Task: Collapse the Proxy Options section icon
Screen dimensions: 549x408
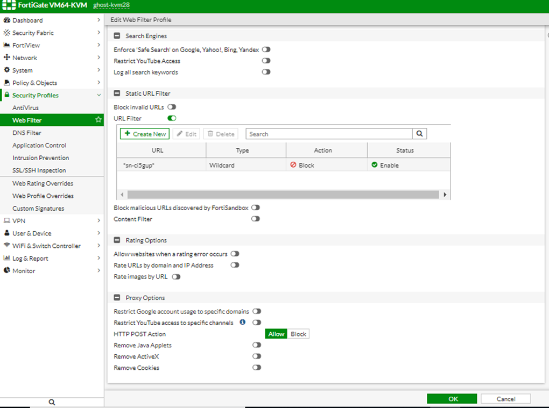Action: 117,298
